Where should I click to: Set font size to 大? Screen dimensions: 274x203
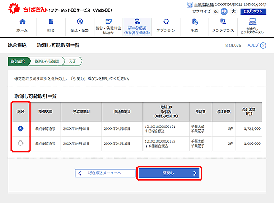click(233, 12)
